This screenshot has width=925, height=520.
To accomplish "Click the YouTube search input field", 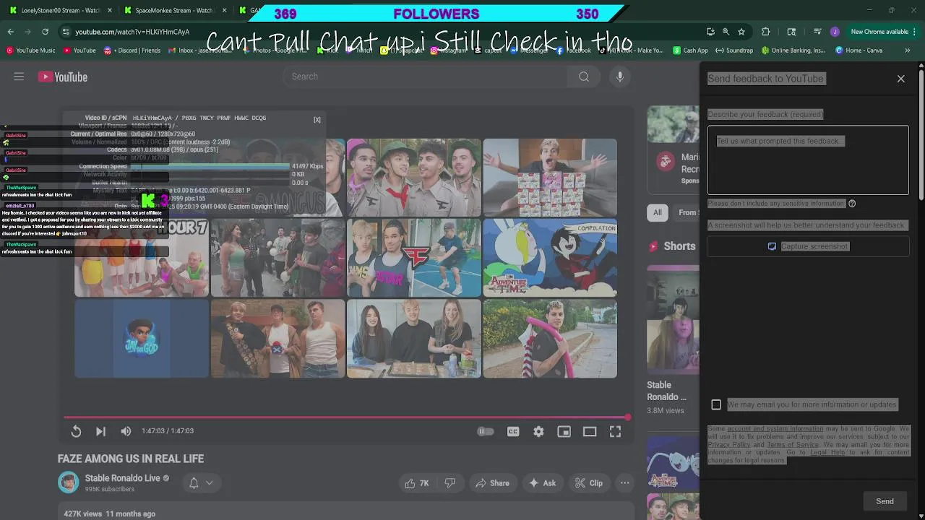I will (425, 77).
